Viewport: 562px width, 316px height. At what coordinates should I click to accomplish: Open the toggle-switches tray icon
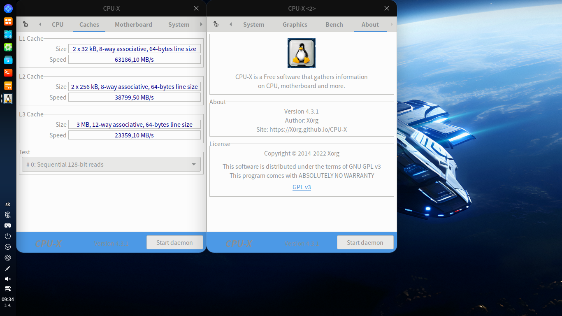coord(8,289)
